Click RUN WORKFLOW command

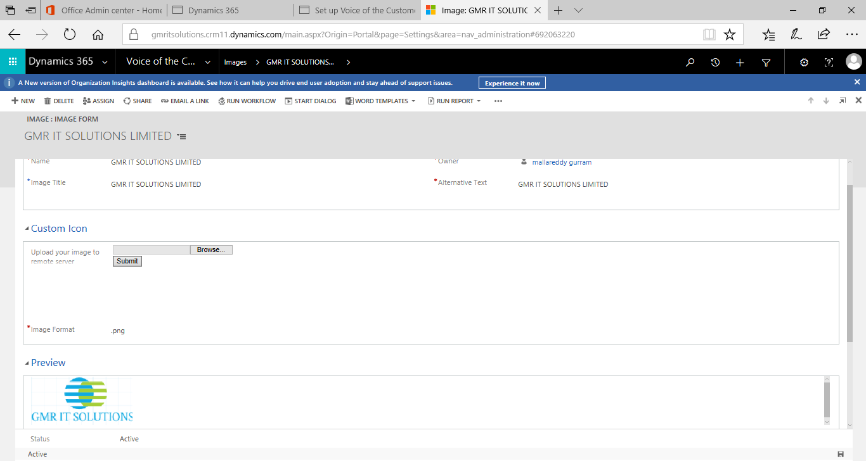[x=247, y=101]
